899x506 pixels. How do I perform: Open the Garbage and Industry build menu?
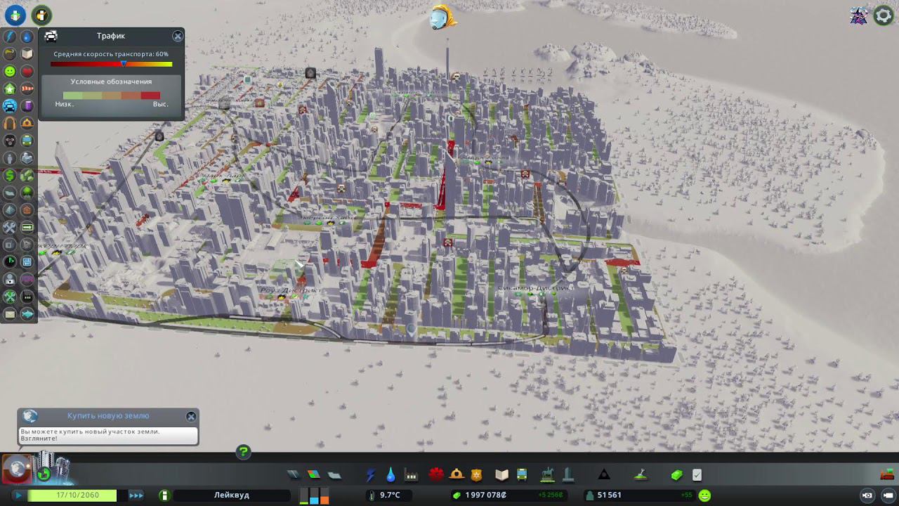click(x=412, y=475)
